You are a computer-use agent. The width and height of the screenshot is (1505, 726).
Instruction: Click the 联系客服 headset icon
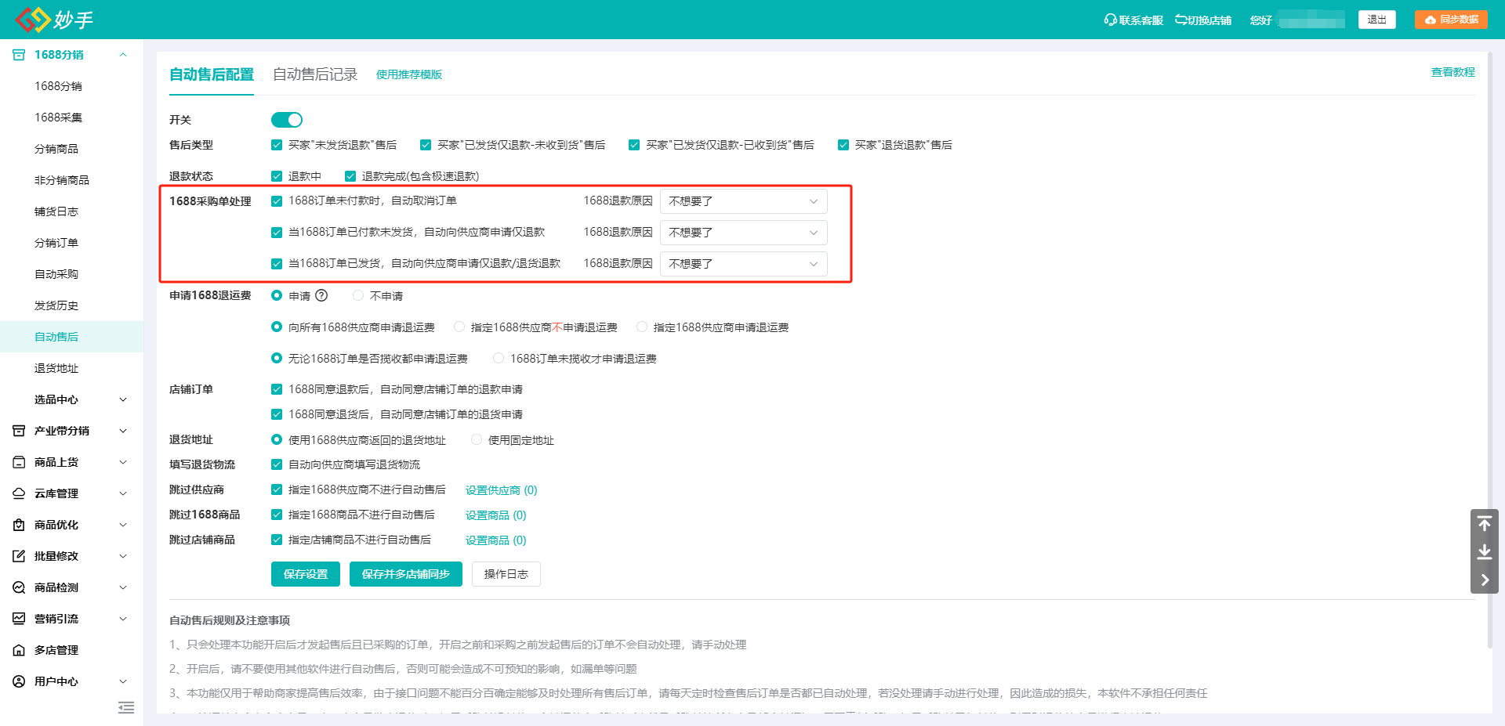pos(1110,20)
